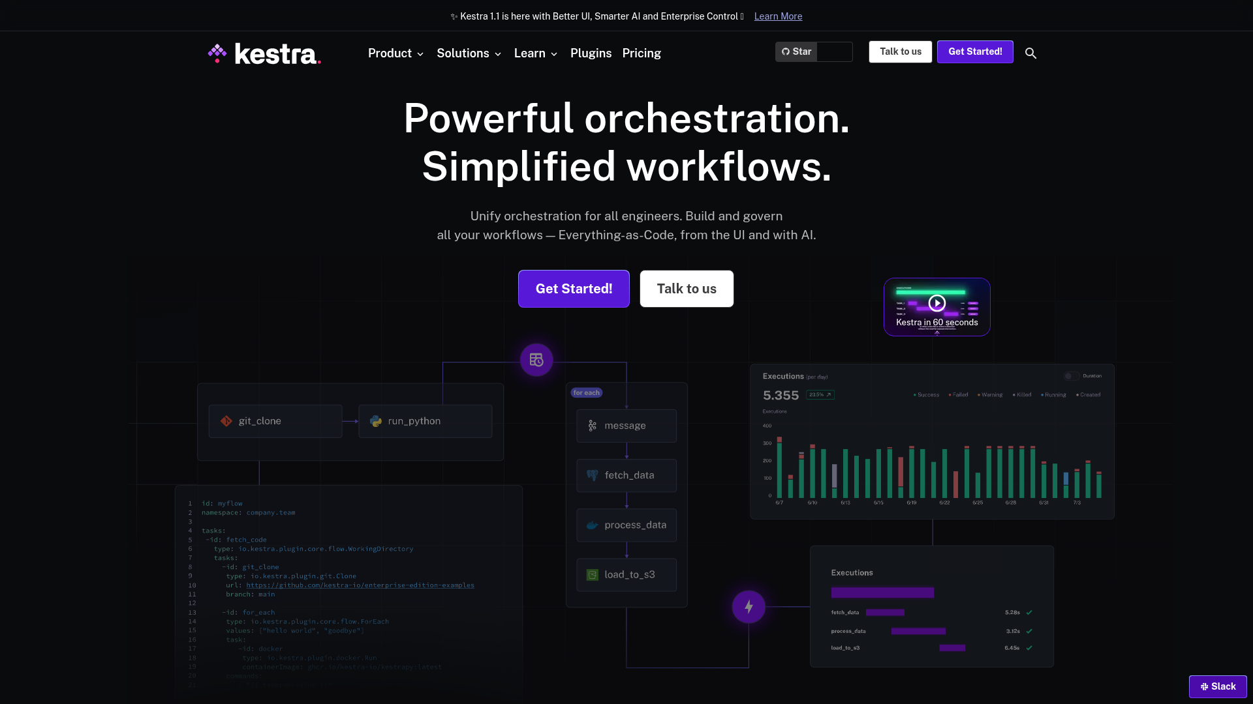This screenshot has width=1253, height=704.
Task: Play the Kestra in 60 seconds video
Action: click(x=936, y=302)
